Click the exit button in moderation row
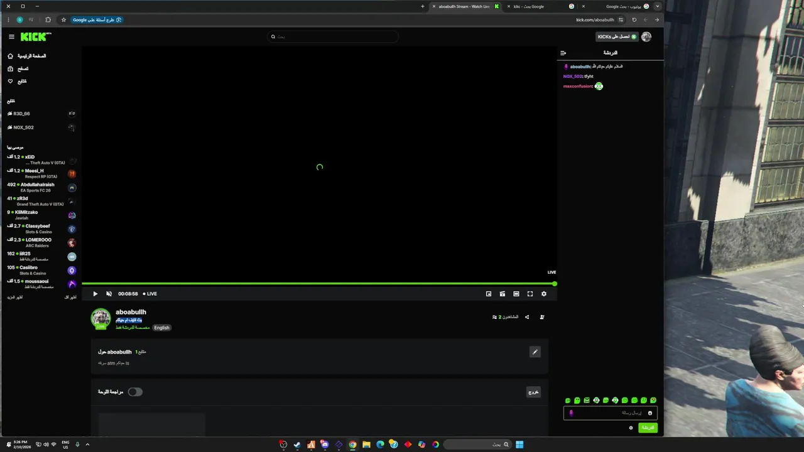 pos(533,392)
